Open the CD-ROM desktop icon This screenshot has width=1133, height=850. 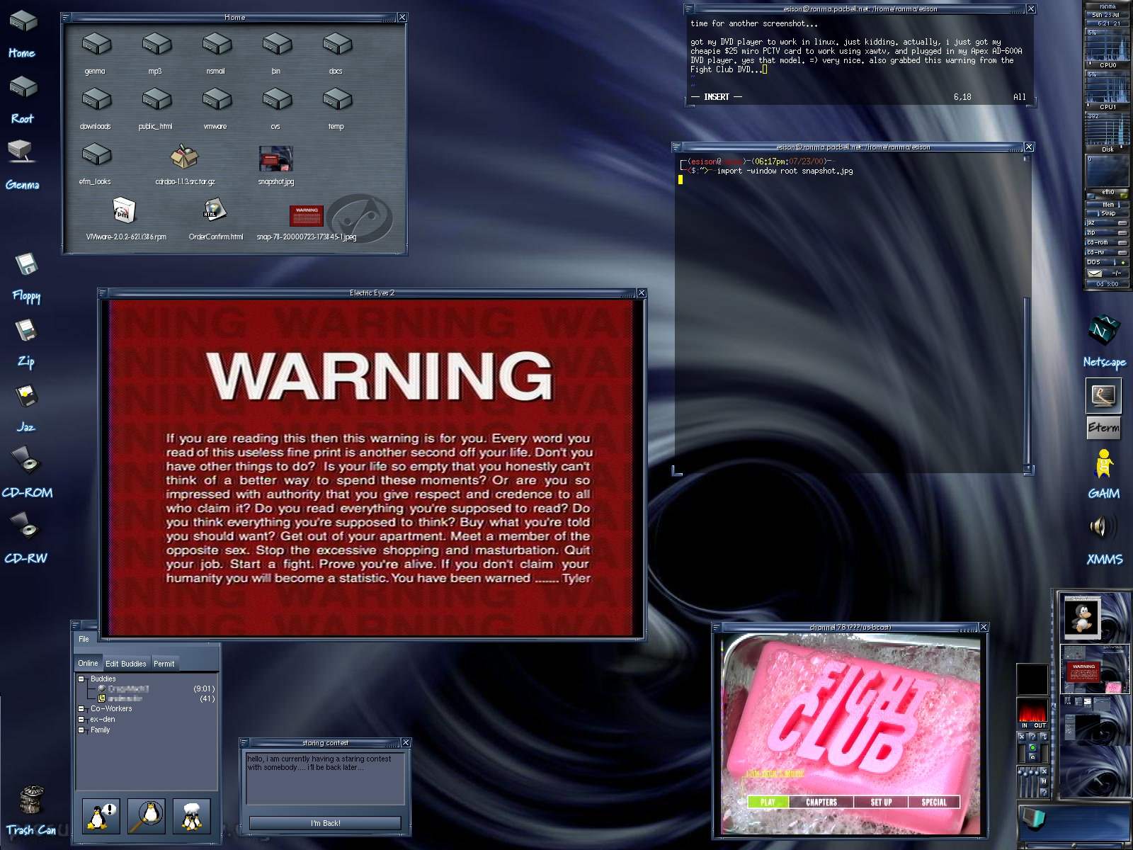tap(27, 460)
